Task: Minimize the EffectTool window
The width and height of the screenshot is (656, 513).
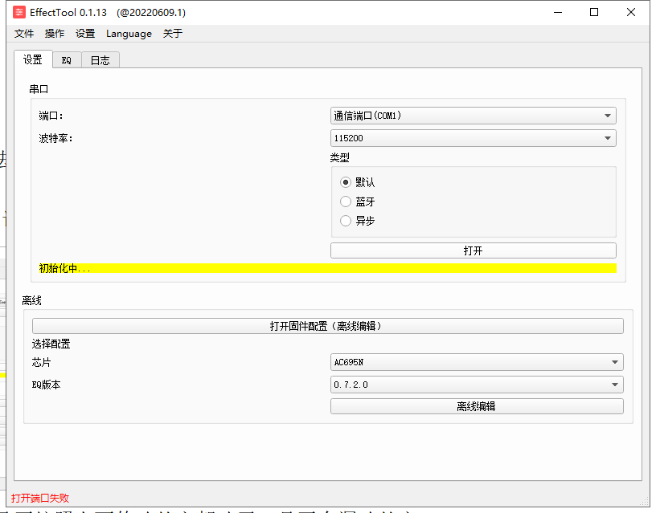Action: (558, 13)
